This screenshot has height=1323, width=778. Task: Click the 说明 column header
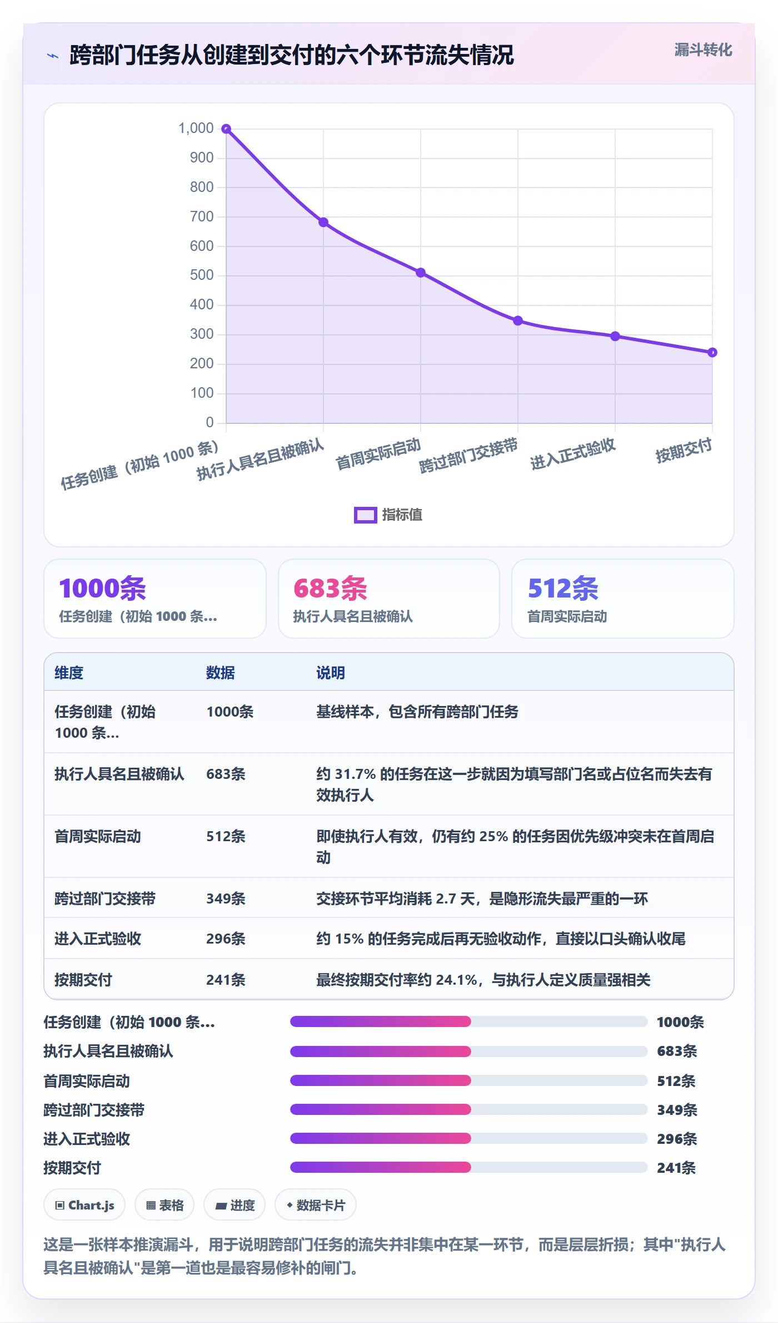[x=331, y=673]
